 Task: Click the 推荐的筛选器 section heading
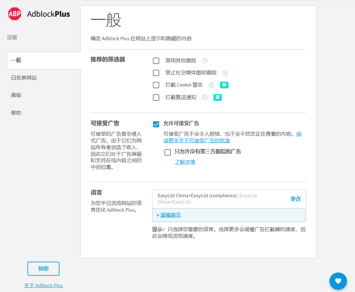(x=108, y=59)
